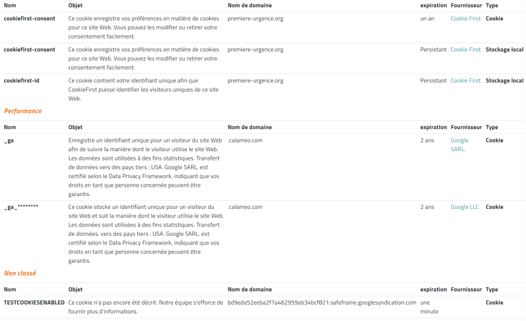Click the TESTCOOKIESENABLED cookie name
Screen dimensions: 526x321
(34, 303)
